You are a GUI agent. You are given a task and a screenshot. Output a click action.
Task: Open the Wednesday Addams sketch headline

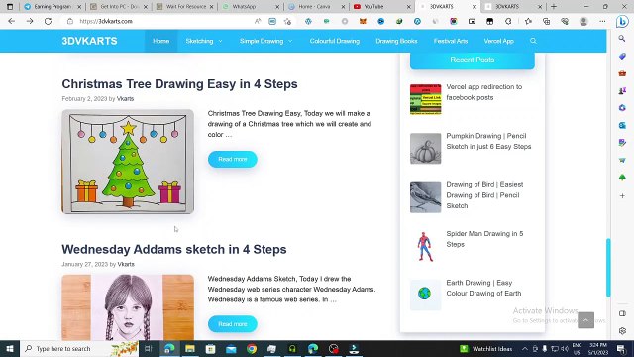click(174, 249)
